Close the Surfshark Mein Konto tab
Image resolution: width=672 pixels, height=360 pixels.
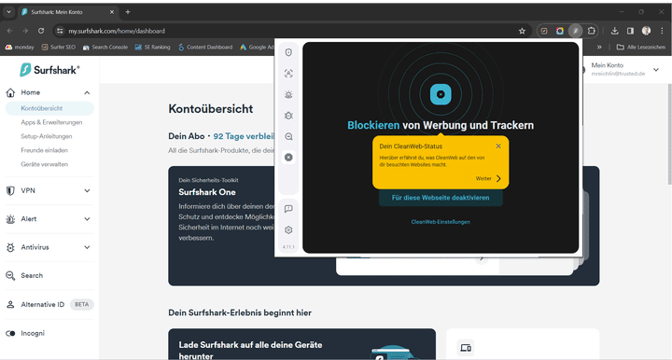pyautogui.click(x=112, y=12)
